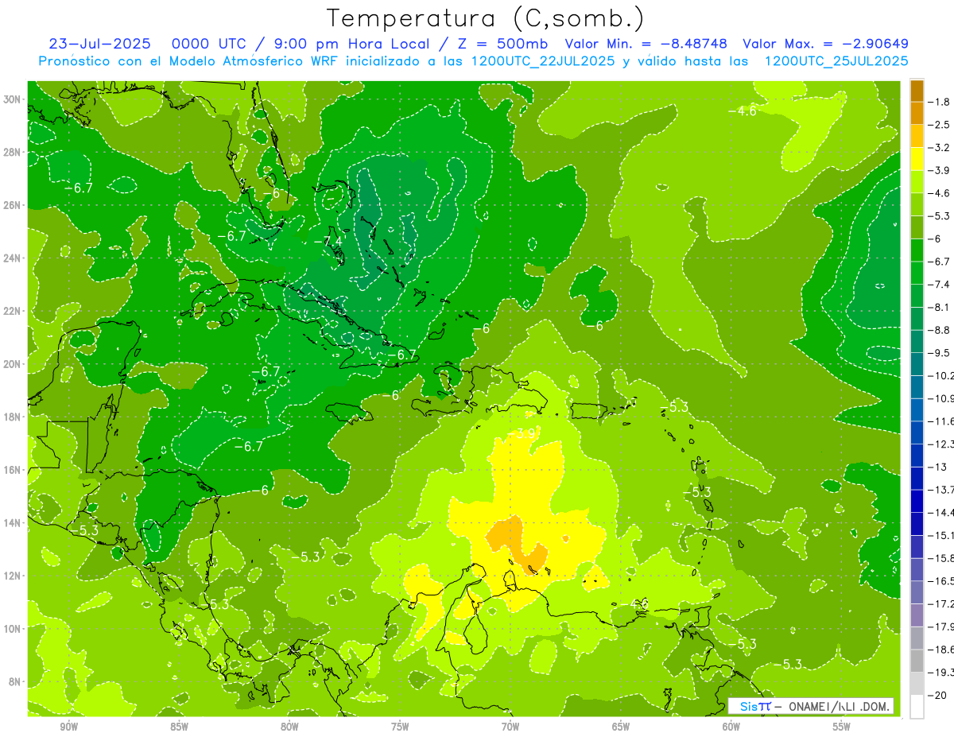Click the date text "23-Jul-2025"

[x=99, y=44]
